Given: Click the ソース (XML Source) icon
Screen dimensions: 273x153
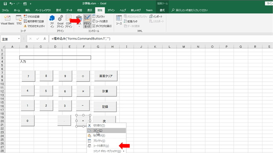Looking at the screenshot, I should click(119, 20).
